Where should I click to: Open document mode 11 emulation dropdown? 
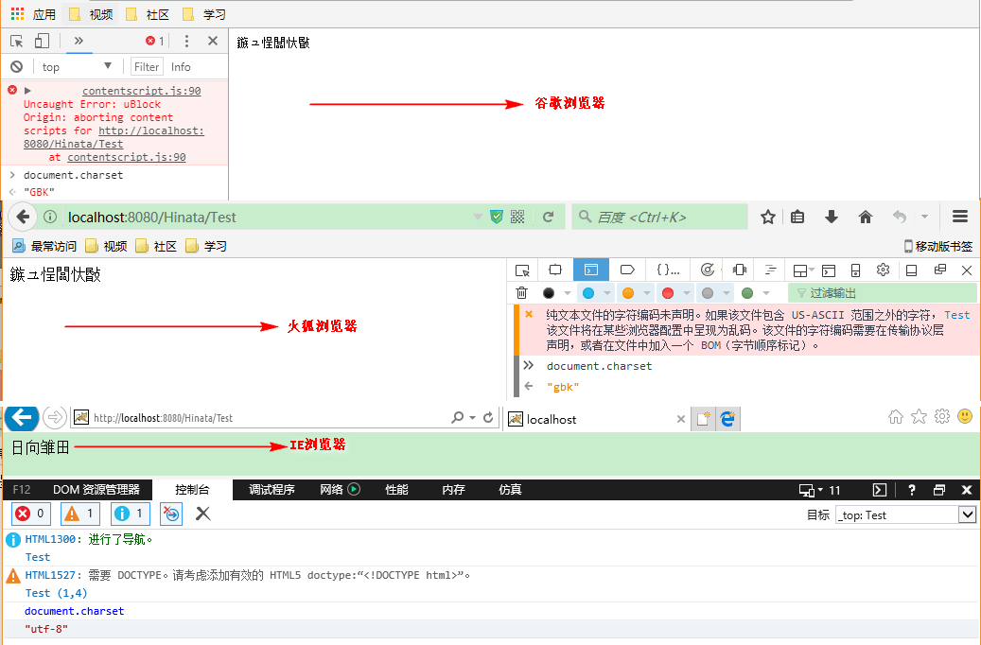(x=819, y=491)
